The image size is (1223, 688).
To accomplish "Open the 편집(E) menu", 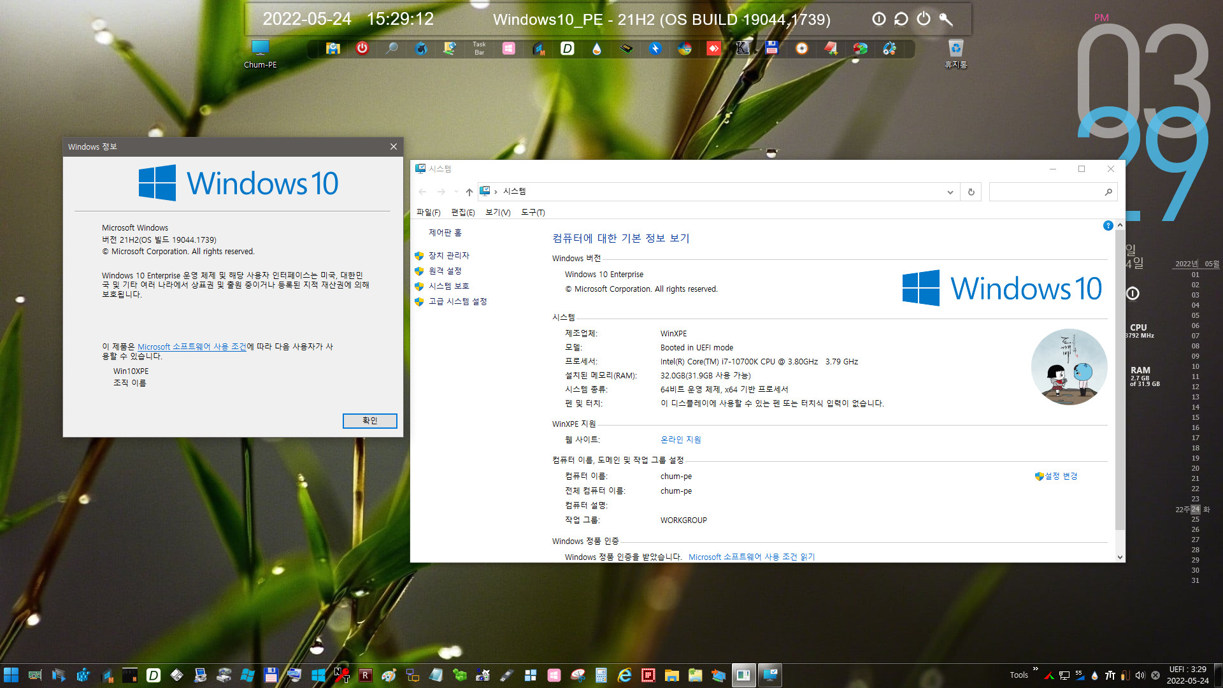I will click(463, 212).
